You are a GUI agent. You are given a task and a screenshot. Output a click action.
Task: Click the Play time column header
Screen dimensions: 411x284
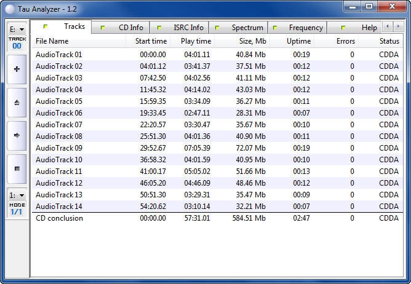click(x=196, y=41)
